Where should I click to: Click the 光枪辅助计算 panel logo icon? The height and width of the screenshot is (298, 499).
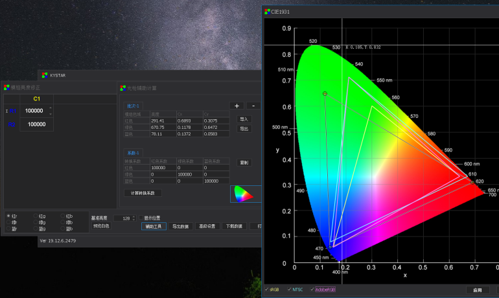tap(122, 87)
